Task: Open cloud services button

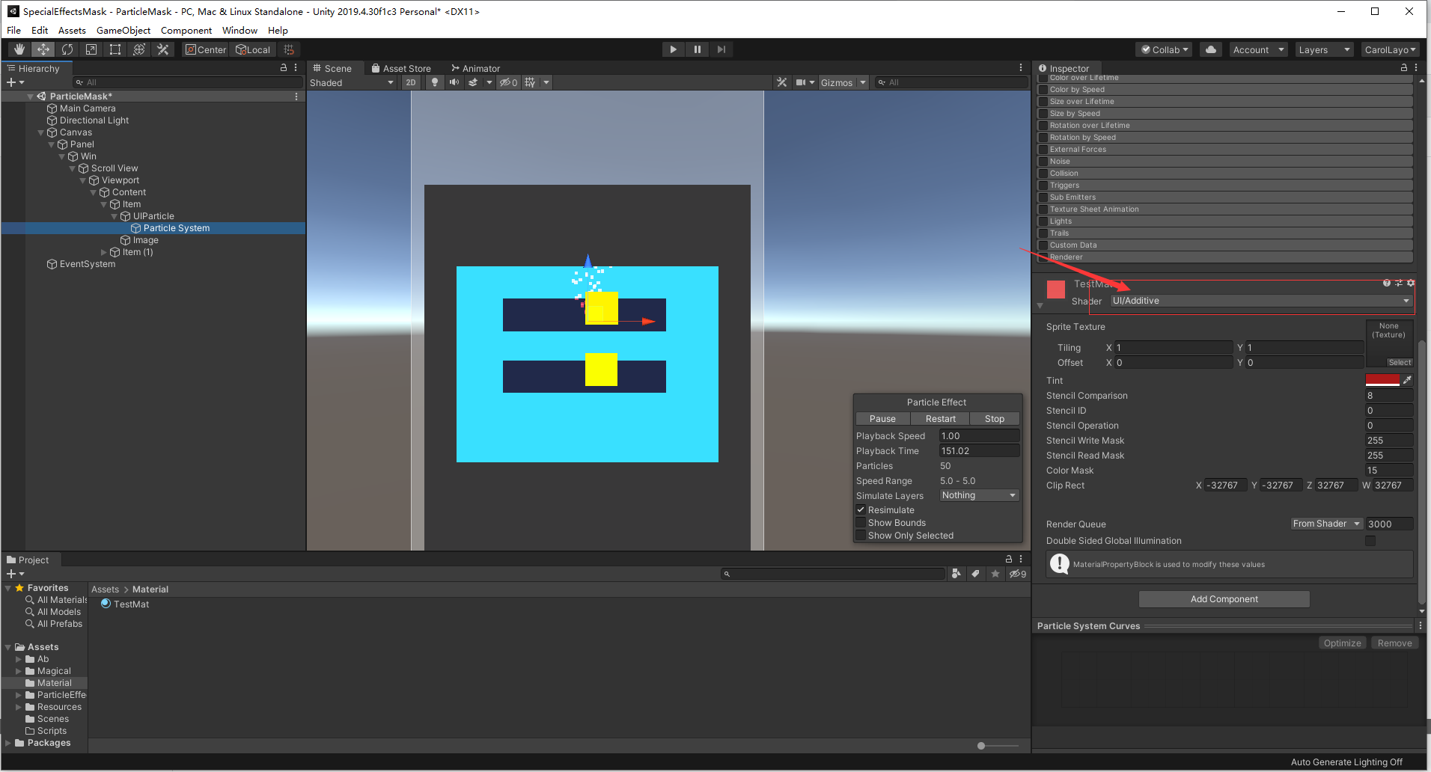Action: [x=1211, y=49]
